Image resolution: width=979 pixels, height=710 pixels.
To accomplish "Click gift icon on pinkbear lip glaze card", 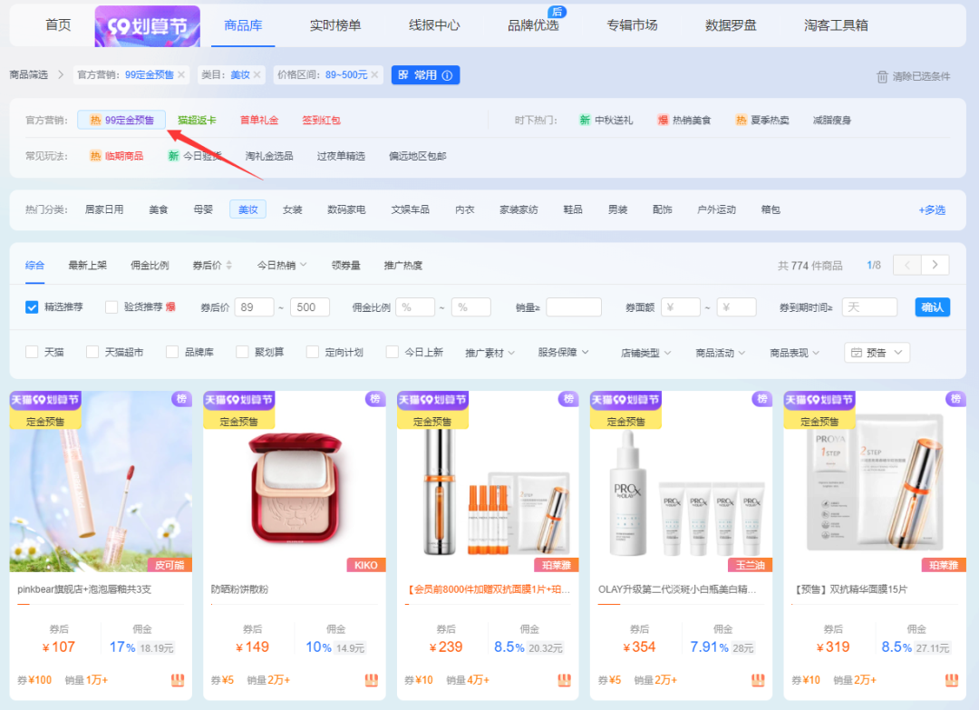I will coord(178,680).
